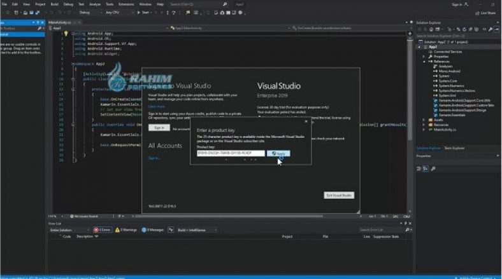Click the top Search (Ctrl+Q) box

click(x=198, y=4)
